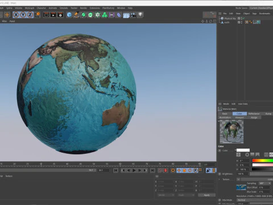Viewport: 273px width, 205px height.
Task: Switch to the Reflectance material tab
Action: pyautogui.click(x=254, y=113)
